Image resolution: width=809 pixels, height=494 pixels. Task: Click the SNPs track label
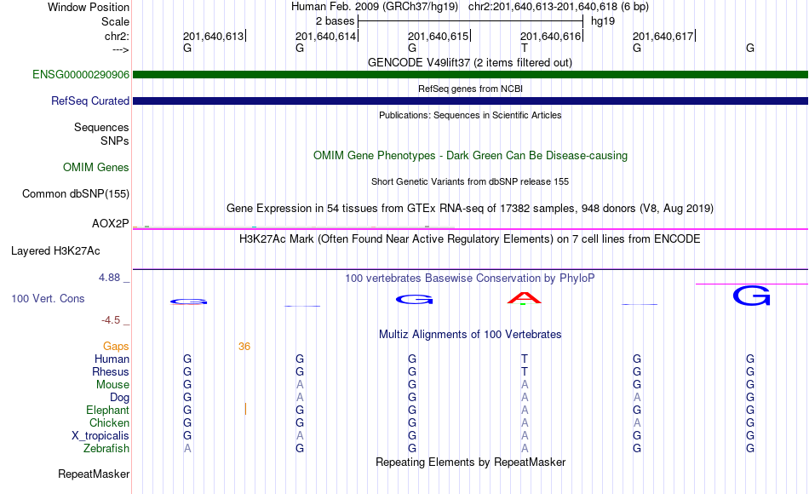point(115,141)
